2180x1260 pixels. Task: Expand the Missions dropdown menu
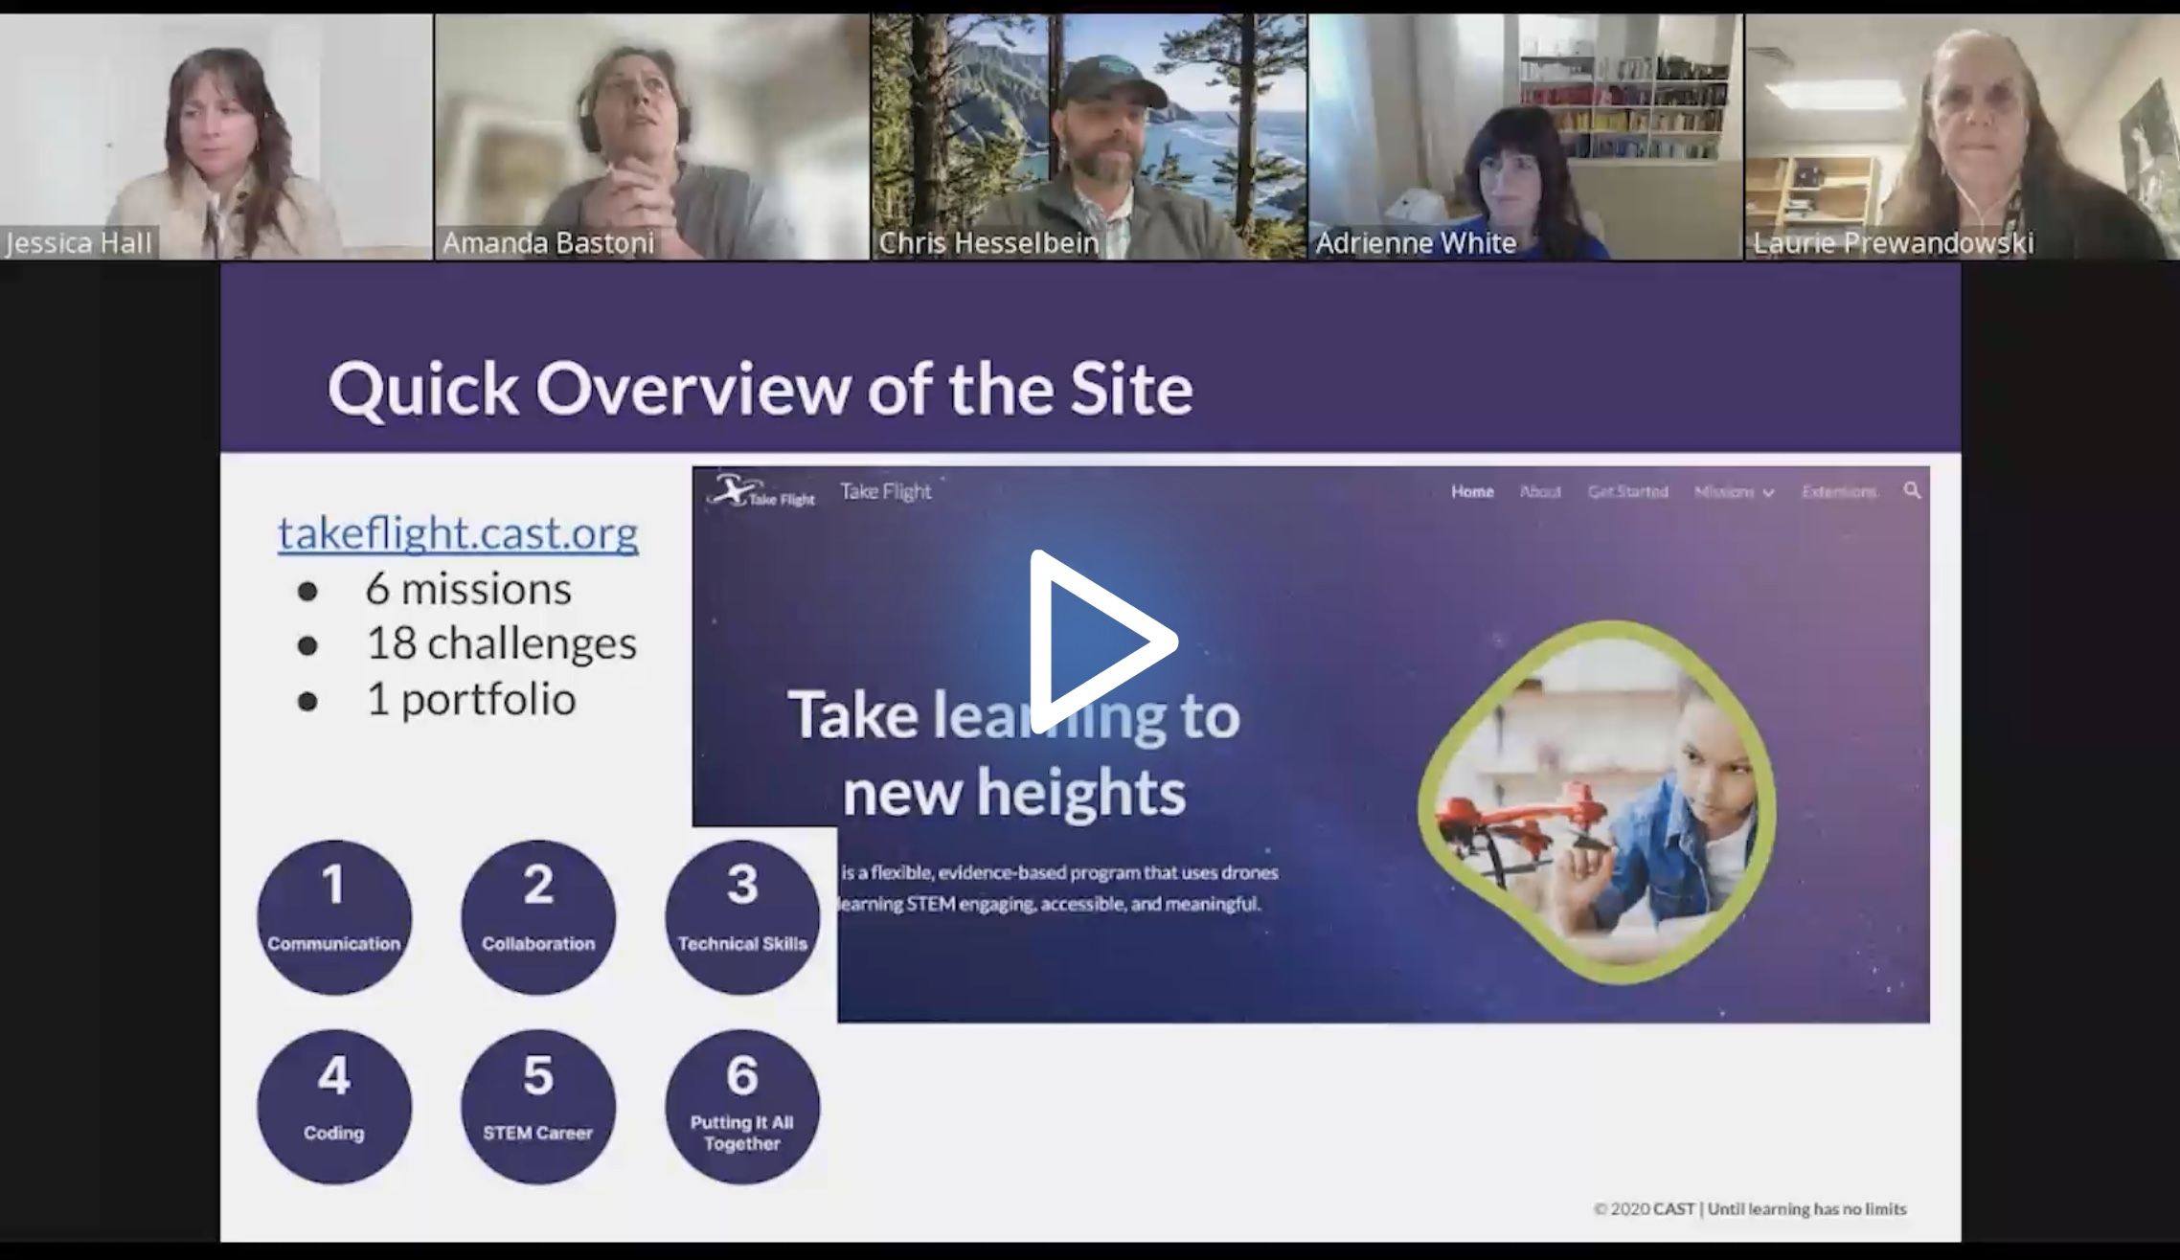(1734, 492)
